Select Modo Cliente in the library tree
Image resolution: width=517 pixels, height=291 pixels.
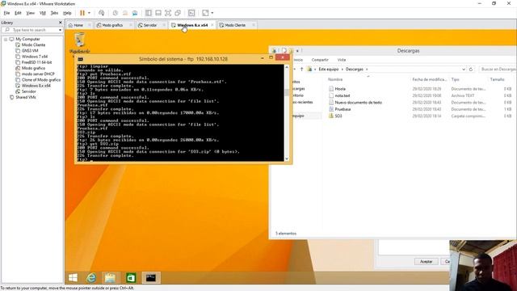point(33,45)
